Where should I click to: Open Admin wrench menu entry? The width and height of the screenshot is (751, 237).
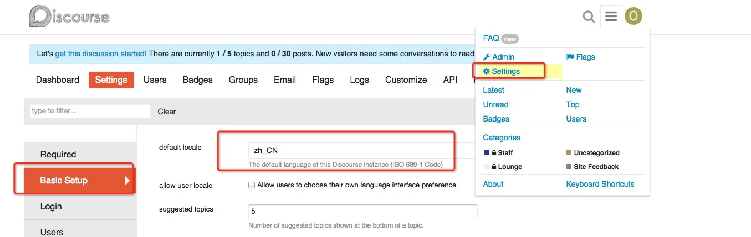coord(499,57)
